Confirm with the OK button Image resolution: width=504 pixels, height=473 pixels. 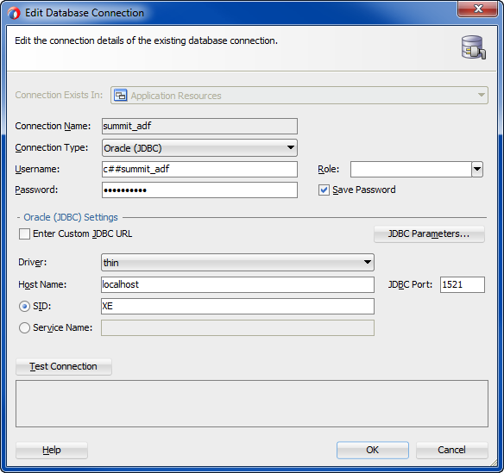pos(373,450)
